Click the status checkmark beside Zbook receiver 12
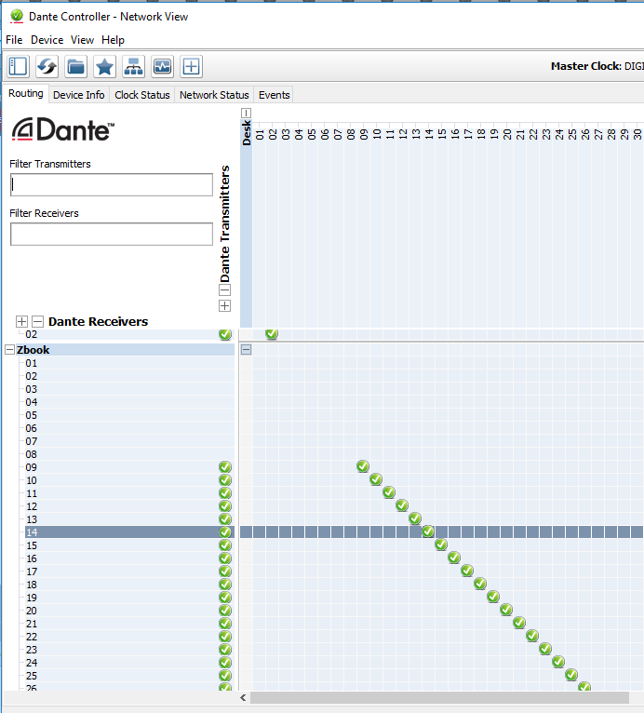Image resolution: width=644 pixels, height=713 pixels. [225, 506]
